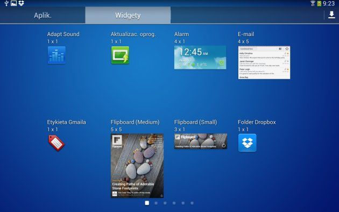
Task: Tap the Folder Dropbox blue icon
Action: pyautogui.click(x=248, y=143)
